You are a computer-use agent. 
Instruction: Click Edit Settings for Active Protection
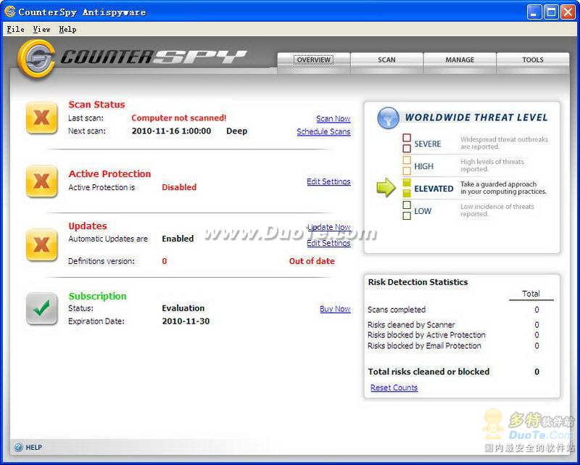328,181
